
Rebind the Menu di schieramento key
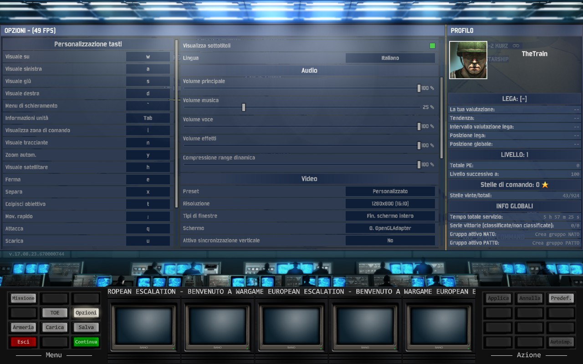[148, 106]
